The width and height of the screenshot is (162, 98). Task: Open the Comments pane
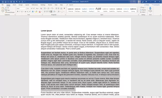pyautogui.click(x=156, y=5)
